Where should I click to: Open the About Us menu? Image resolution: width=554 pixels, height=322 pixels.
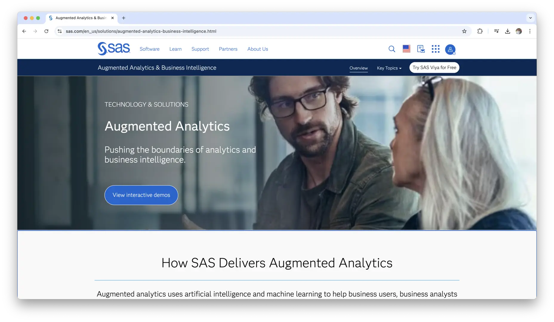click(x=258, y=49)
